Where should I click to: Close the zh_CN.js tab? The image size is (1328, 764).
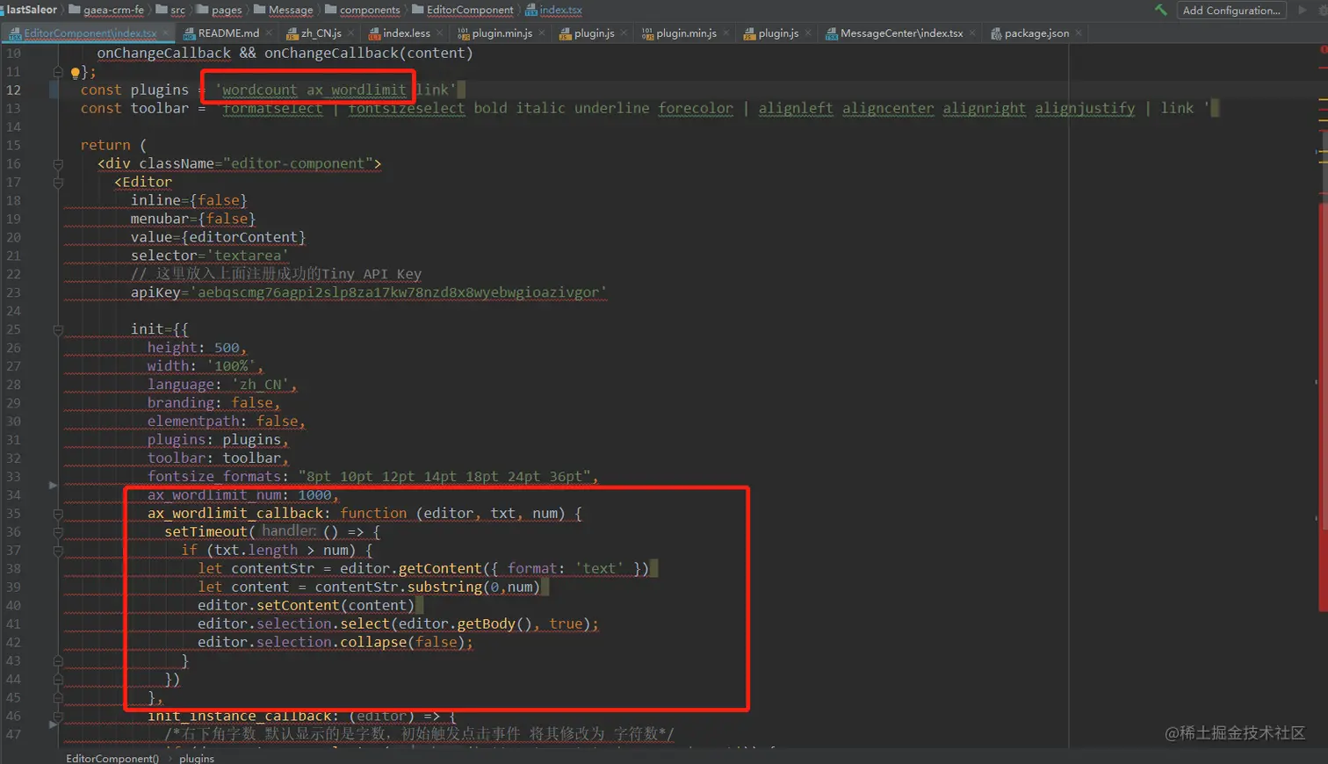(x=351, y=33)
